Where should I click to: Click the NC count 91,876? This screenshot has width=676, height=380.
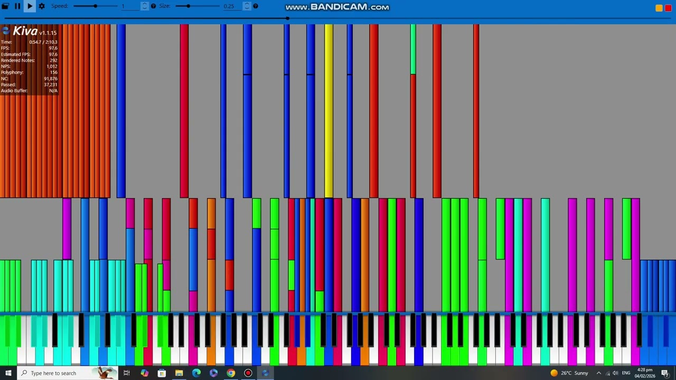click(x=51, y=79)
